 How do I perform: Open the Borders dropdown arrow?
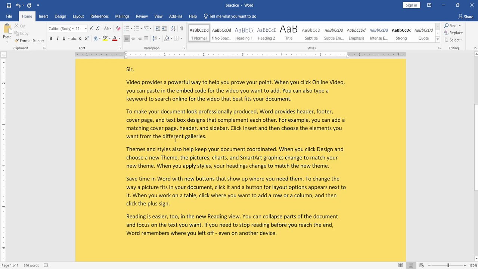coord(181,38)
